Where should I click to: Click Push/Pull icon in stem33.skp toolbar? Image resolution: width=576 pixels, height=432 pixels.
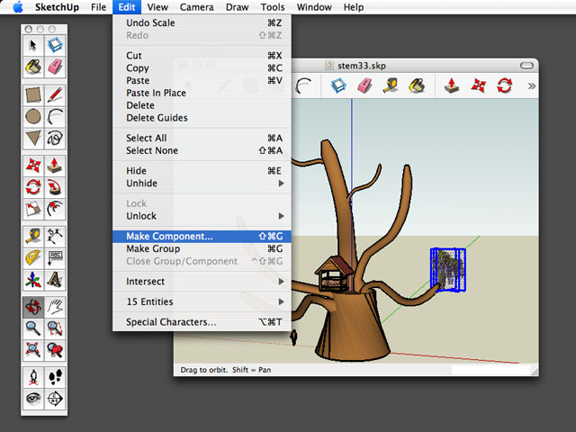[452, 85]
